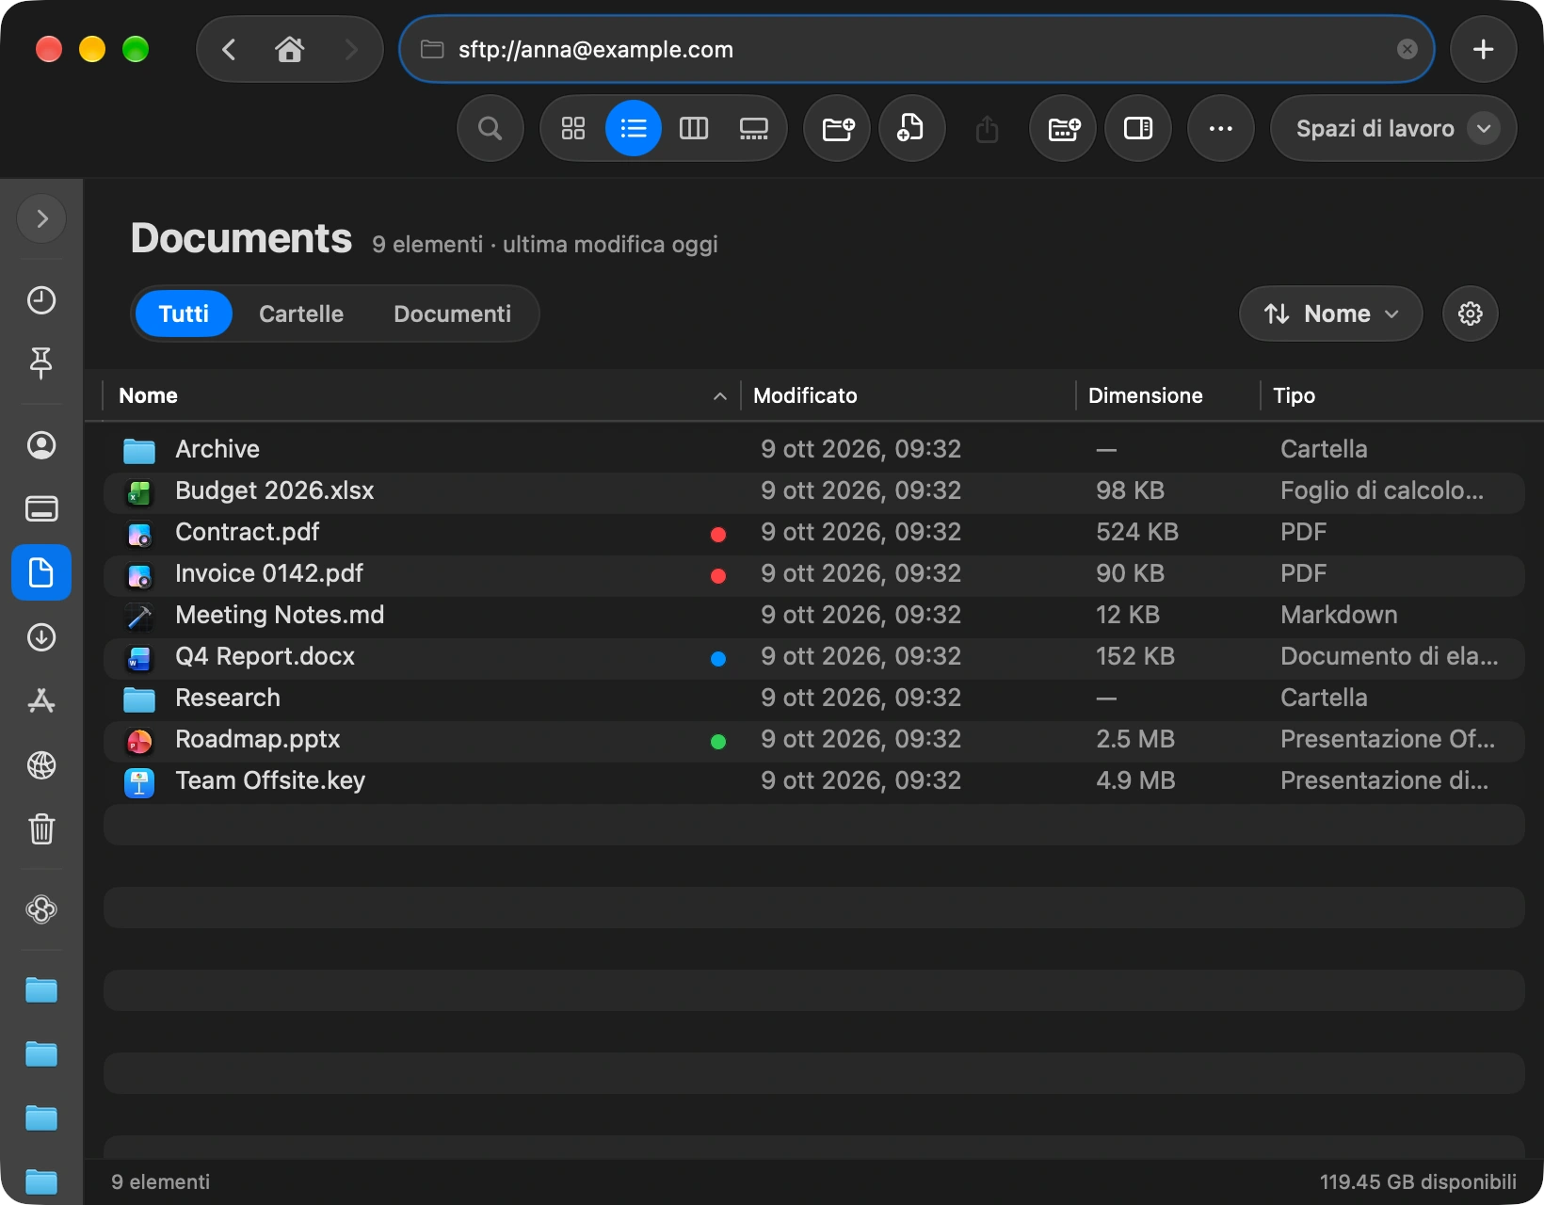Sort by the Modificato column header
Screen dimensions: 1544x1205
point(909,395)
